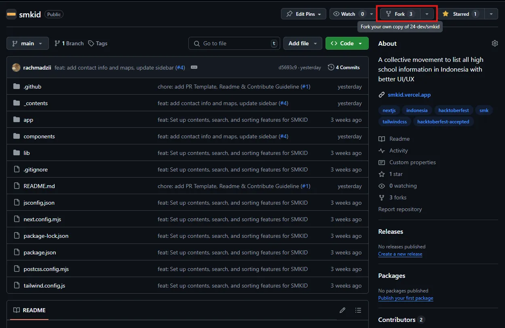
Task: Open the 1 Branch link
Action: coord(69,43)
